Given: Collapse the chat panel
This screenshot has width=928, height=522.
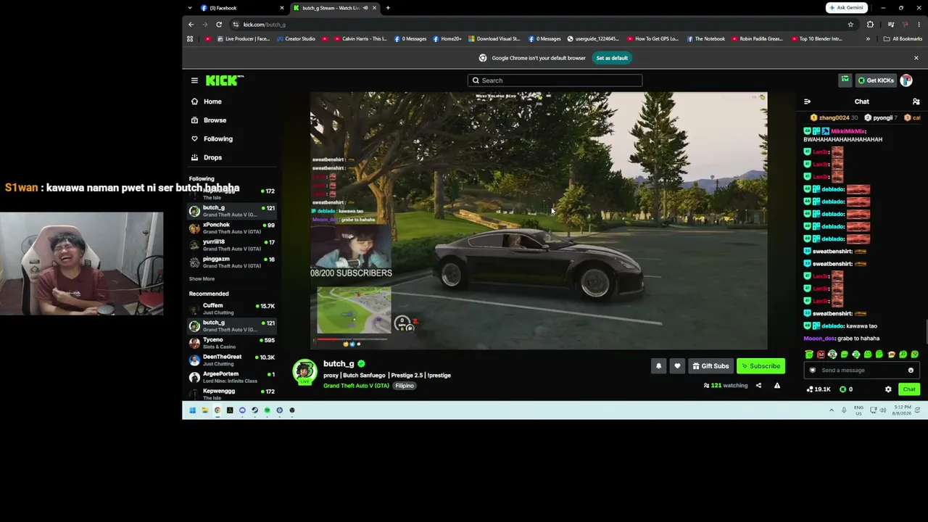Looking at the screenshot, I should (x=807, y=101).
